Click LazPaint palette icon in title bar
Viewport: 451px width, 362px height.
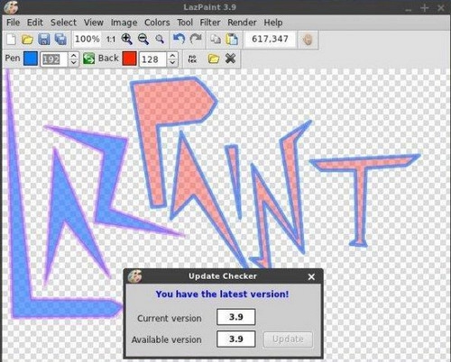pyautogui.click(x=12, y=7)
